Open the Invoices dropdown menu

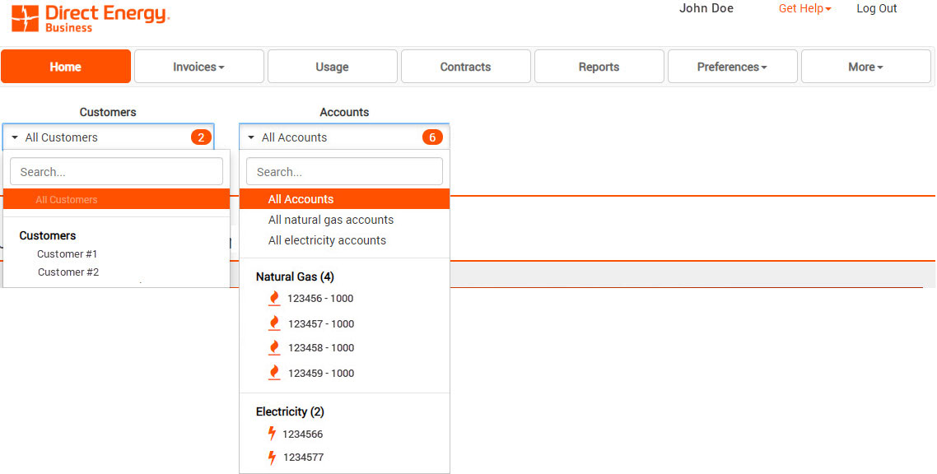[x=199, y=67]
